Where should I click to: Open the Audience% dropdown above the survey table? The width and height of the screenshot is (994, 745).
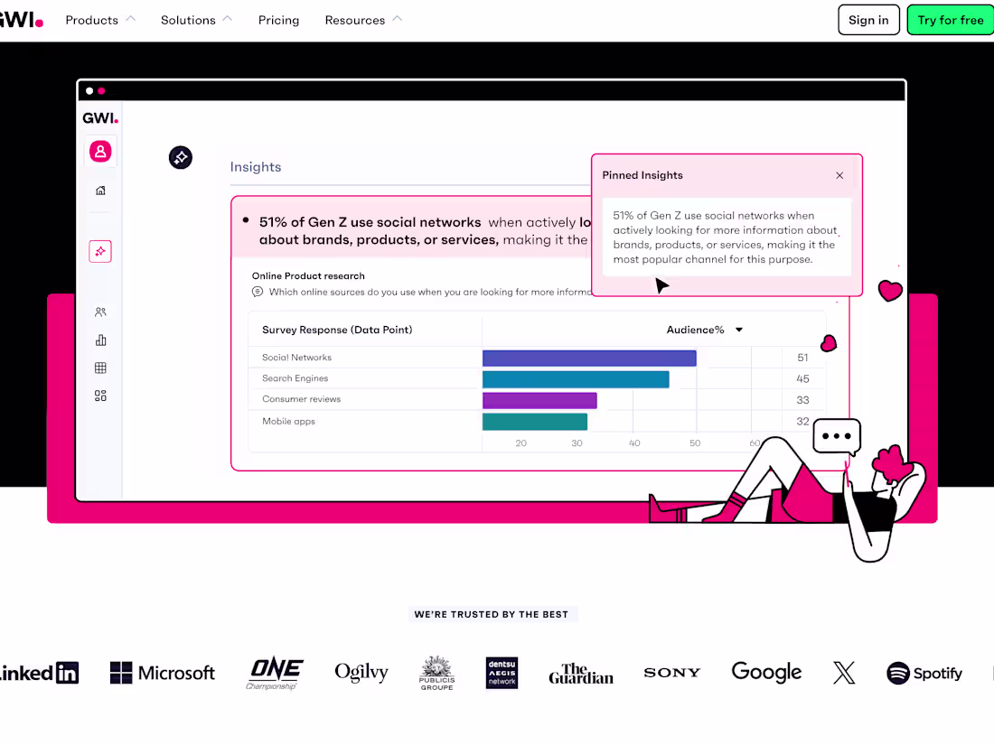pos(704,330)
